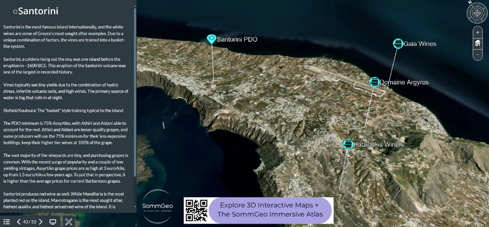Click Explore 3D Interactive Maps banner button
This screenshot has width=489, height=227.
coord(270,210)
